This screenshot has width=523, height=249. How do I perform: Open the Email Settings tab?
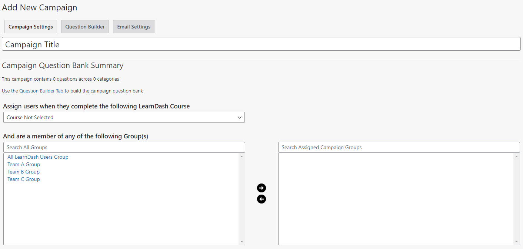click(x=134, y=27)
